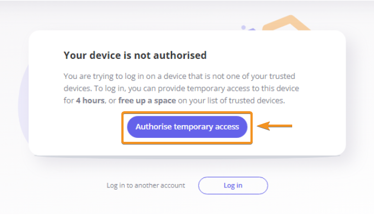Select the bold 'free up a space' text

(147, 101)
